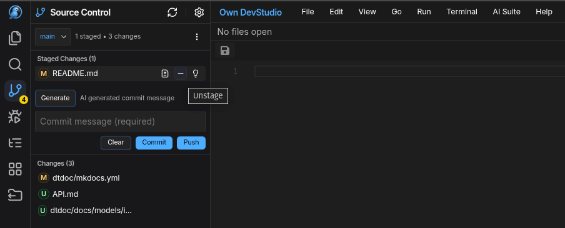Open the Extensions grid icon
Image resolution: width=565 pixels, height=228 pixels.
tap(15, 169)
